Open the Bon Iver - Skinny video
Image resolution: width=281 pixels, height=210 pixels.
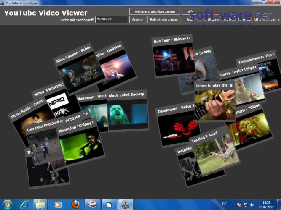click(x=173, y=56)
